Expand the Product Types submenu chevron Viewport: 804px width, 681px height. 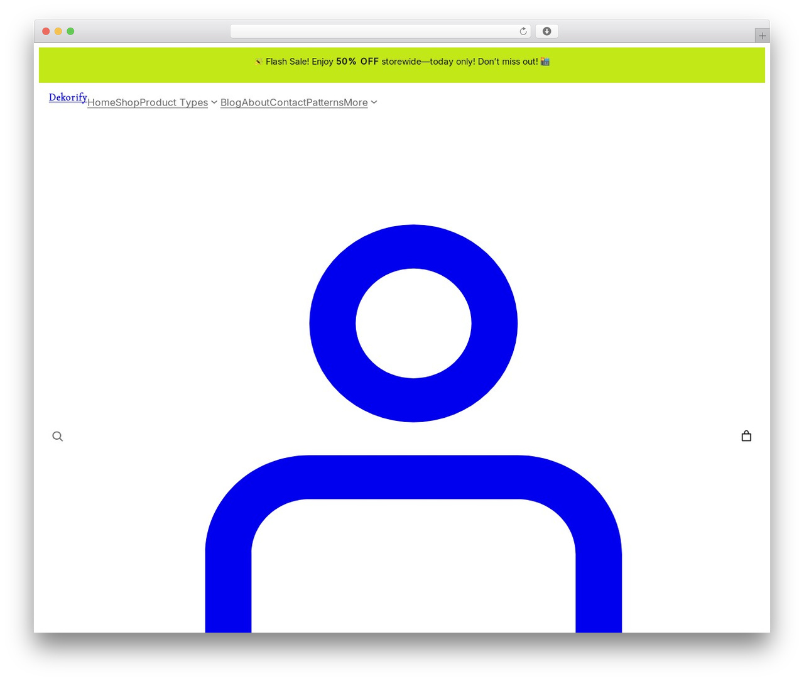coord(214,102)
